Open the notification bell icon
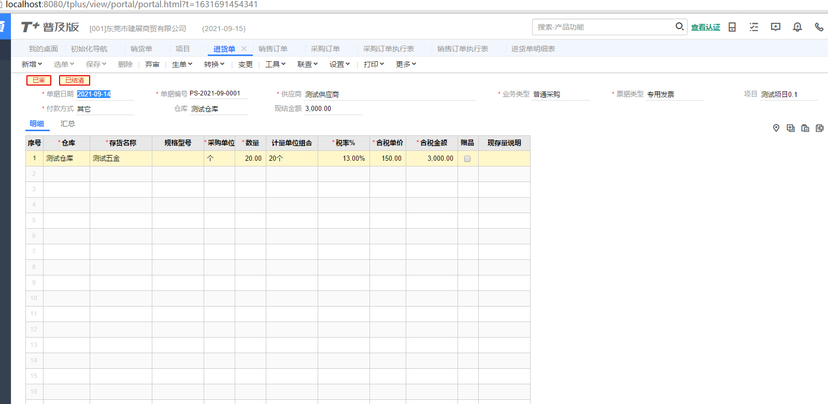This screenshot has height=404, width=828. [x=797, y=27]
